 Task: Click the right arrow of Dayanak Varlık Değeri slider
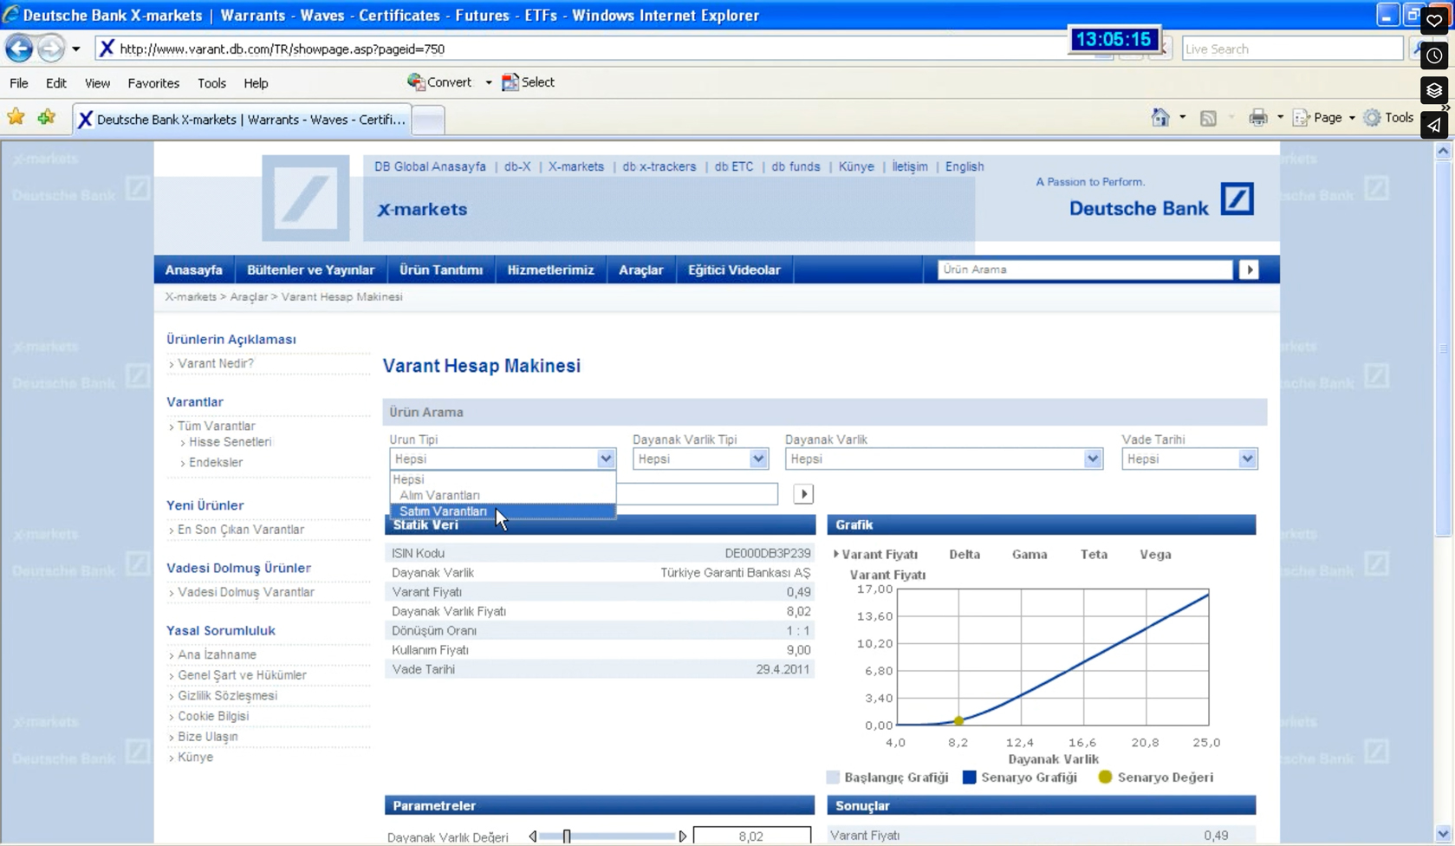coord(683,836)
